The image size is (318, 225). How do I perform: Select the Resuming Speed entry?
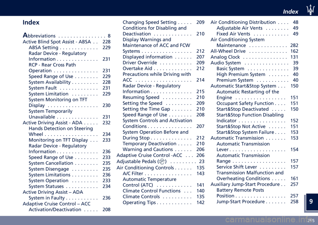coord(163,97)
